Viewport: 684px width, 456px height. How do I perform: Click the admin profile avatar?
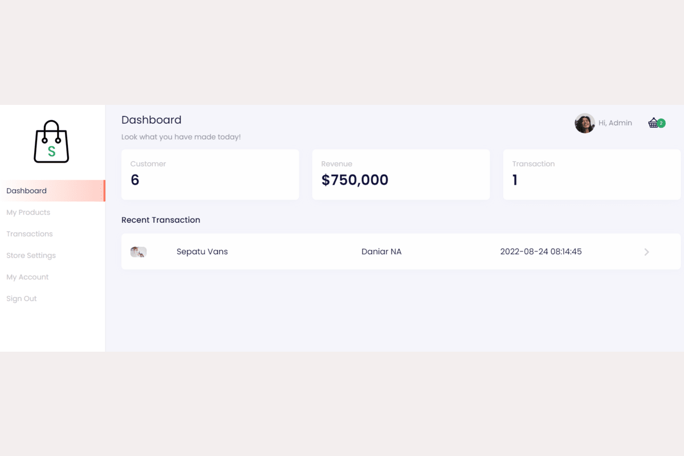[x=584, y=123]
